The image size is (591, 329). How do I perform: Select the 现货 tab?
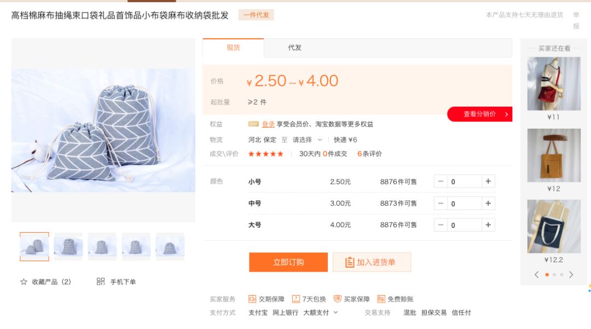coord(233,48)
